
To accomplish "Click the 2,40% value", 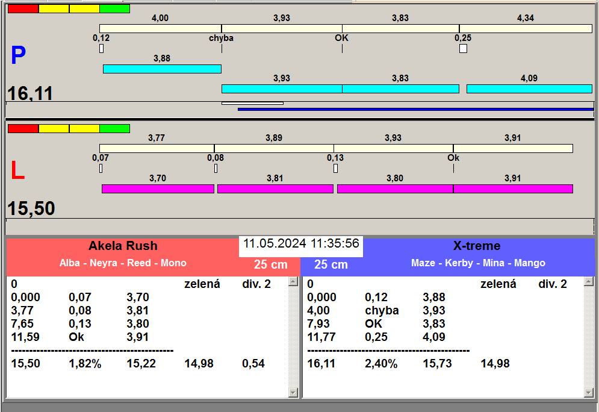I will pos(381,363).
